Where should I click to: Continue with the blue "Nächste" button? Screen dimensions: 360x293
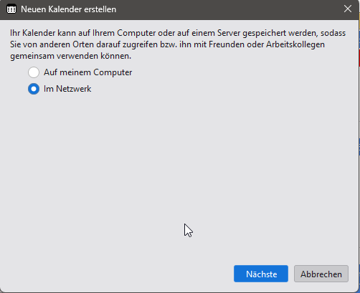(261, 274)
